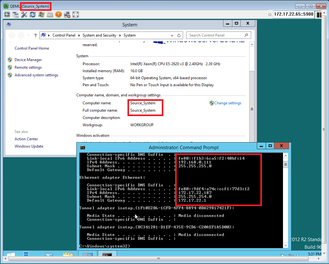Click the Search Control Panel field
The height and width of the screenshot is (264, 329).
tap(216, 35)
